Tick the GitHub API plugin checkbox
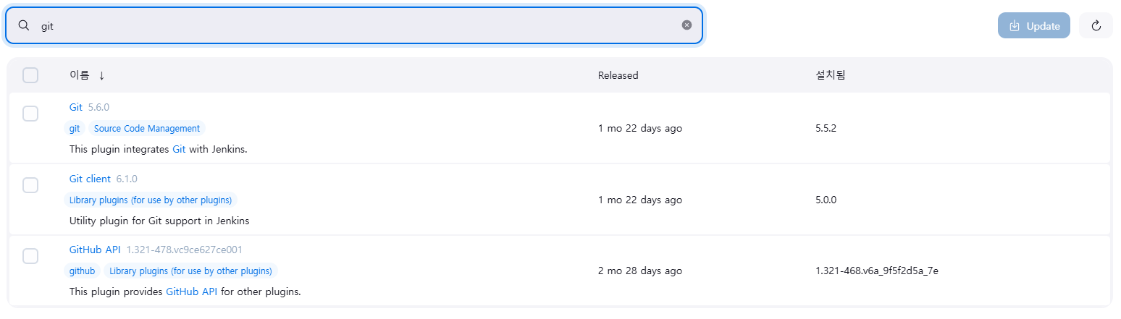 (x=30, y=256)
